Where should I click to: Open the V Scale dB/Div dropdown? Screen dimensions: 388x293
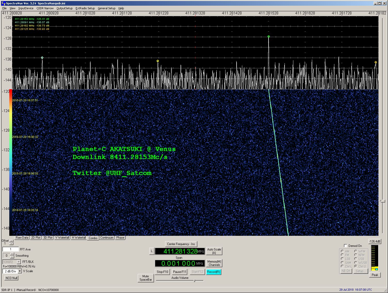(20, 271)
